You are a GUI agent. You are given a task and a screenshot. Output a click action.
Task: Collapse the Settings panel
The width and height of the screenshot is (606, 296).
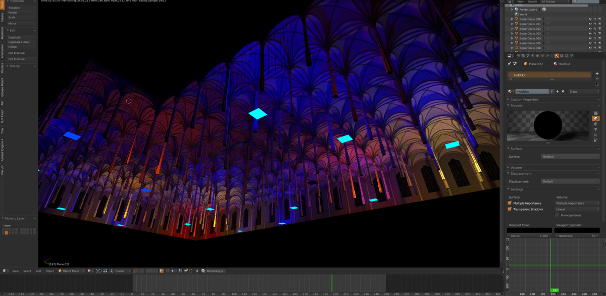(516, 189)
